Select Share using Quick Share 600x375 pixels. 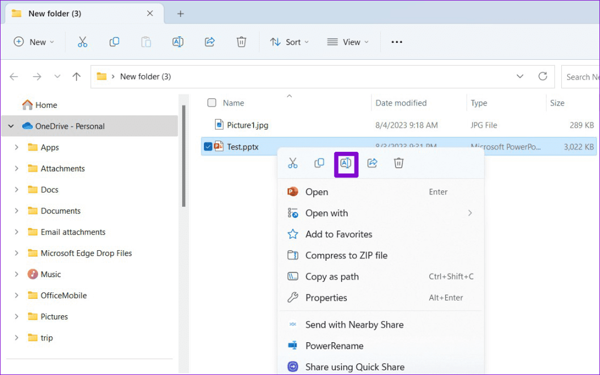pos(380,367)
